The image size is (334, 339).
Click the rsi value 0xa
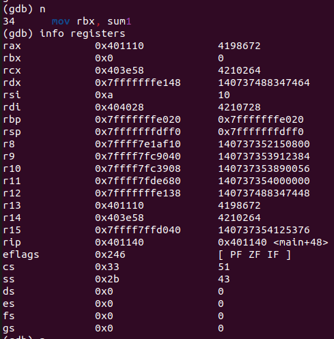coord(104,95)
